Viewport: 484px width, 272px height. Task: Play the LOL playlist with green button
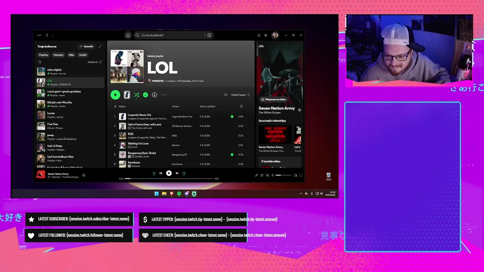point(115,95)
